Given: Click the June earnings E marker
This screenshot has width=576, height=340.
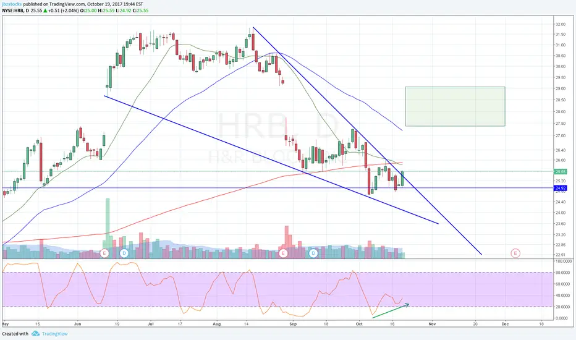Looking at the screenshot, I should 104,253.
